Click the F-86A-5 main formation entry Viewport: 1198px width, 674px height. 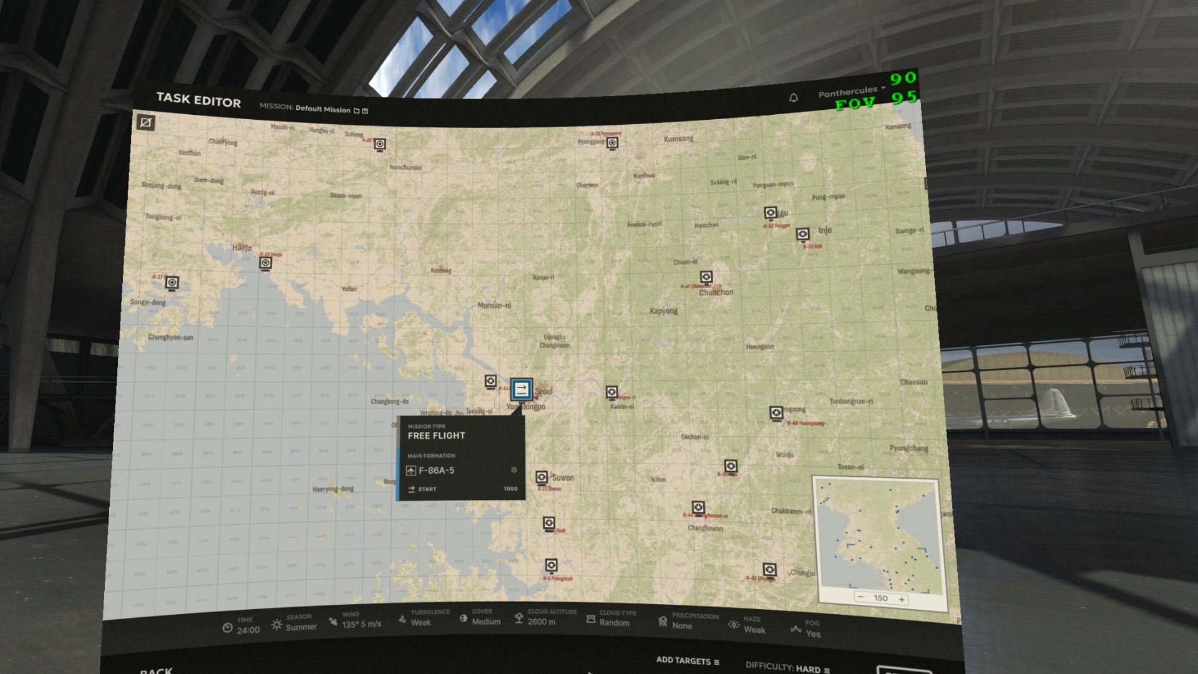462,471
